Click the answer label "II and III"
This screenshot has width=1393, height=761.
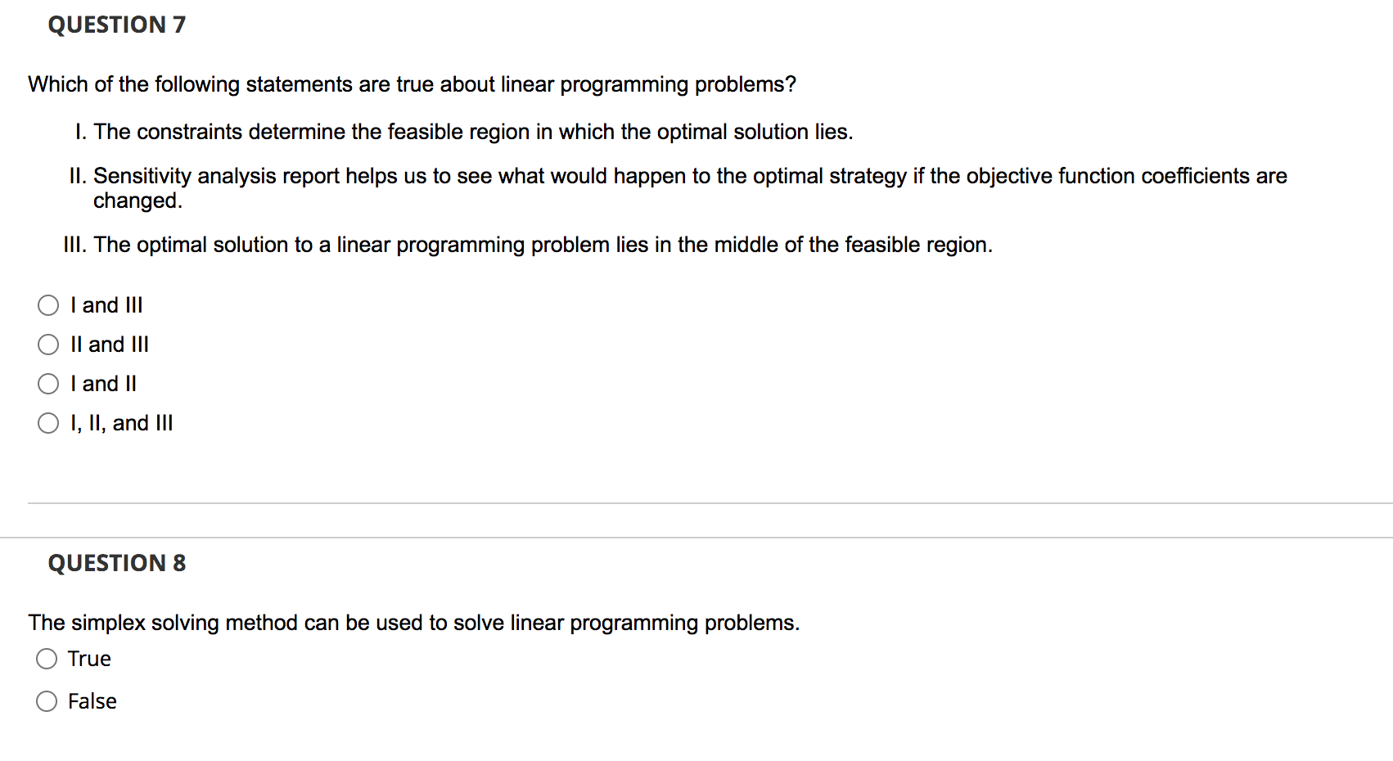point(109,344)
